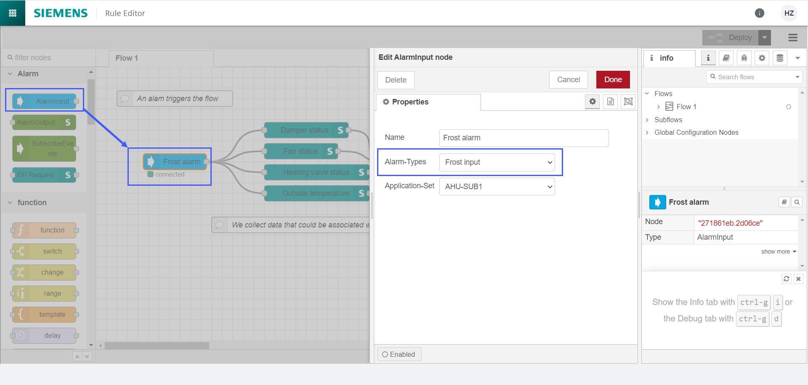The image size is (808, 385).
Task: Open node appearance icon in Properties
Action: click(x=628, y=102)
